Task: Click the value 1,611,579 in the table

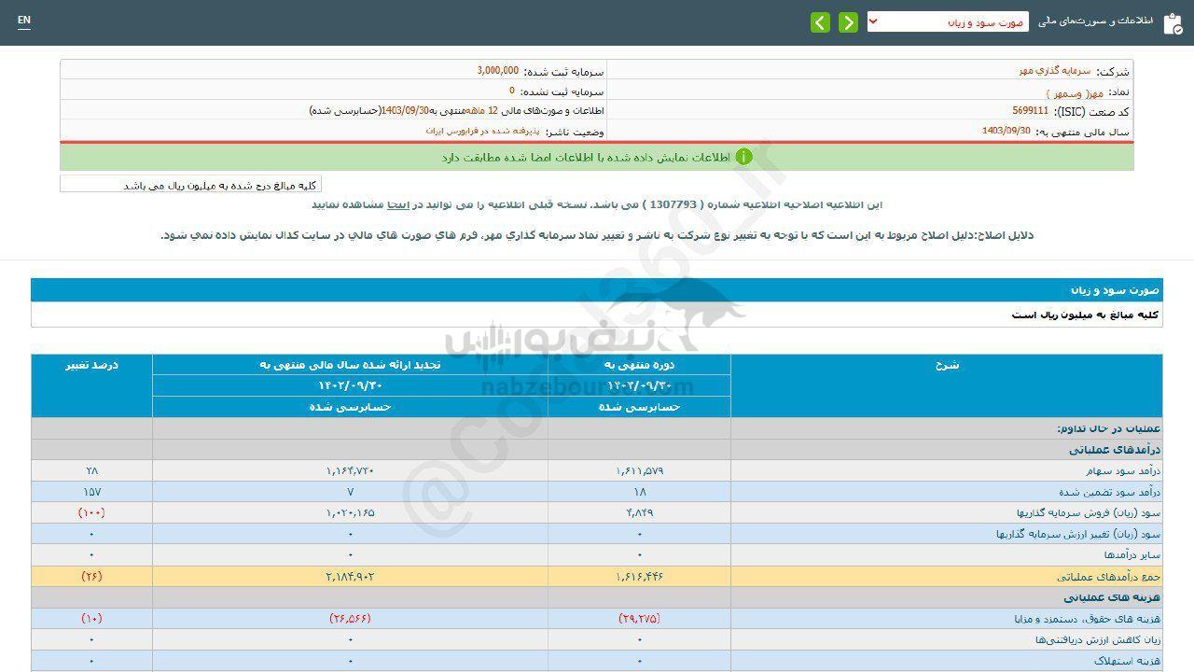Action: [x=640, y=471]
